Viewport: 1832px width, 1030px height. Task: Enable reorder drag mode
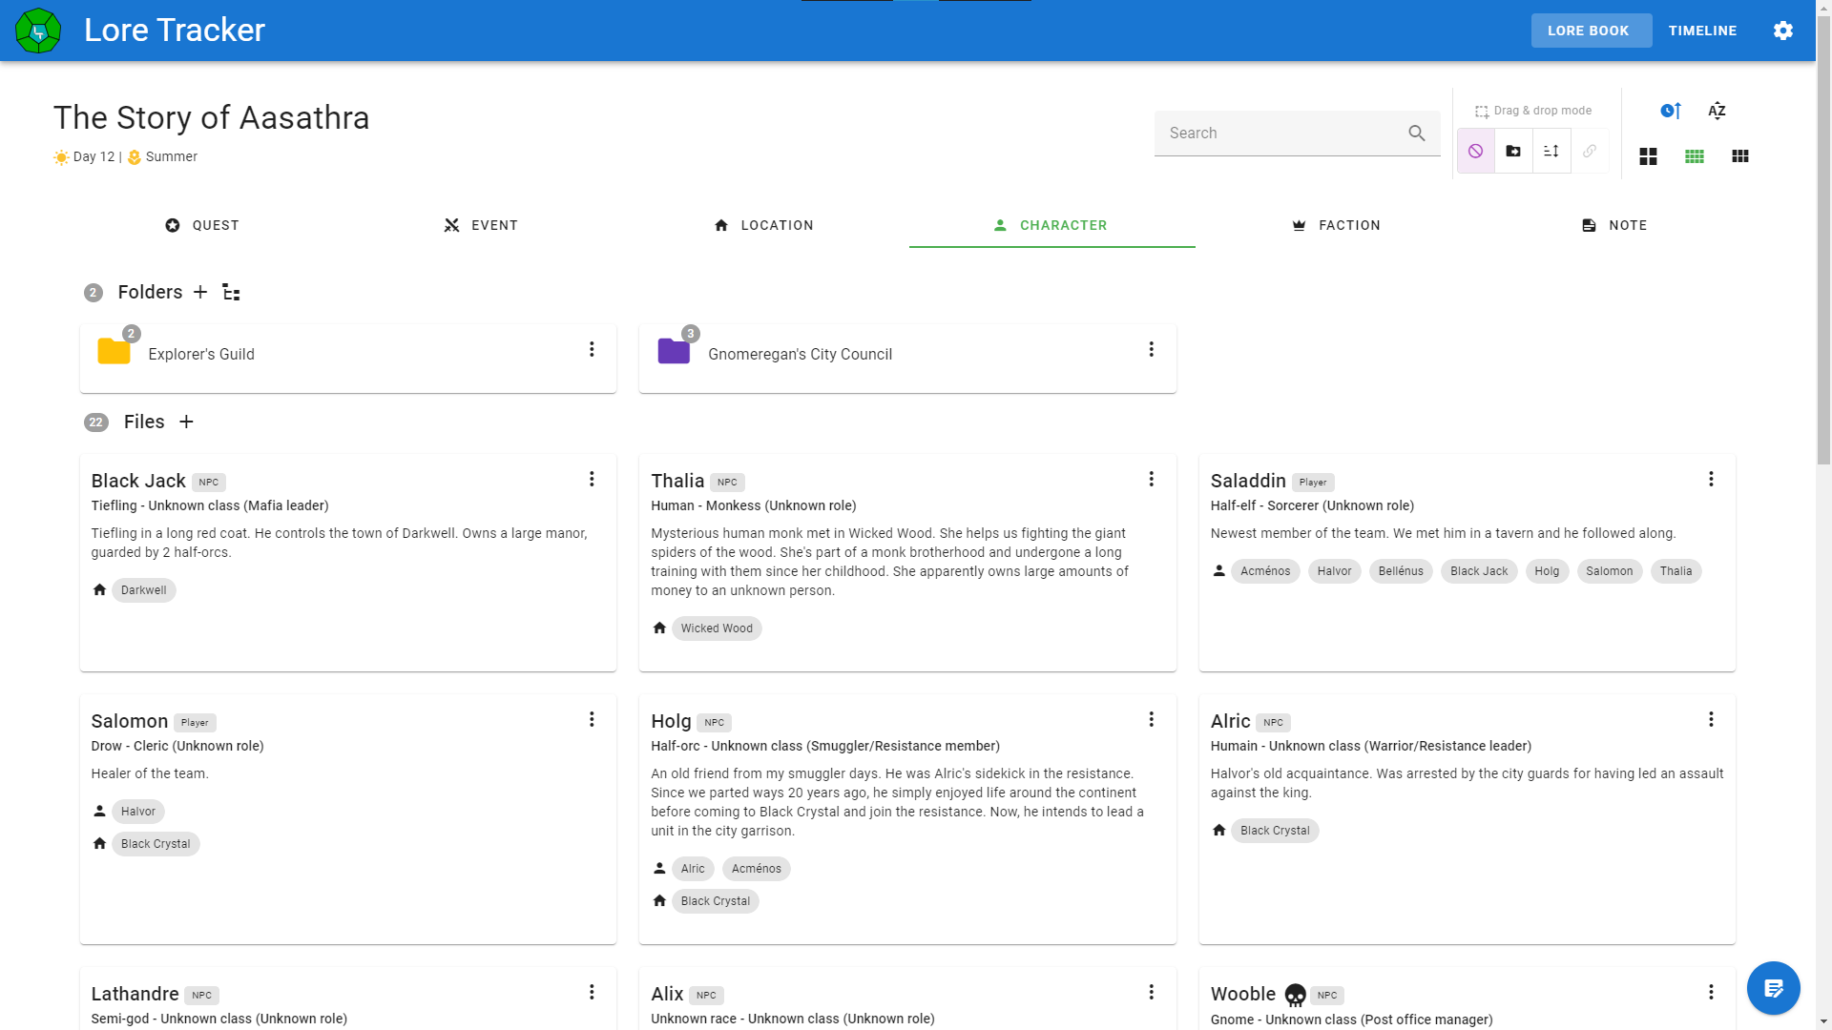[1551, 151]
